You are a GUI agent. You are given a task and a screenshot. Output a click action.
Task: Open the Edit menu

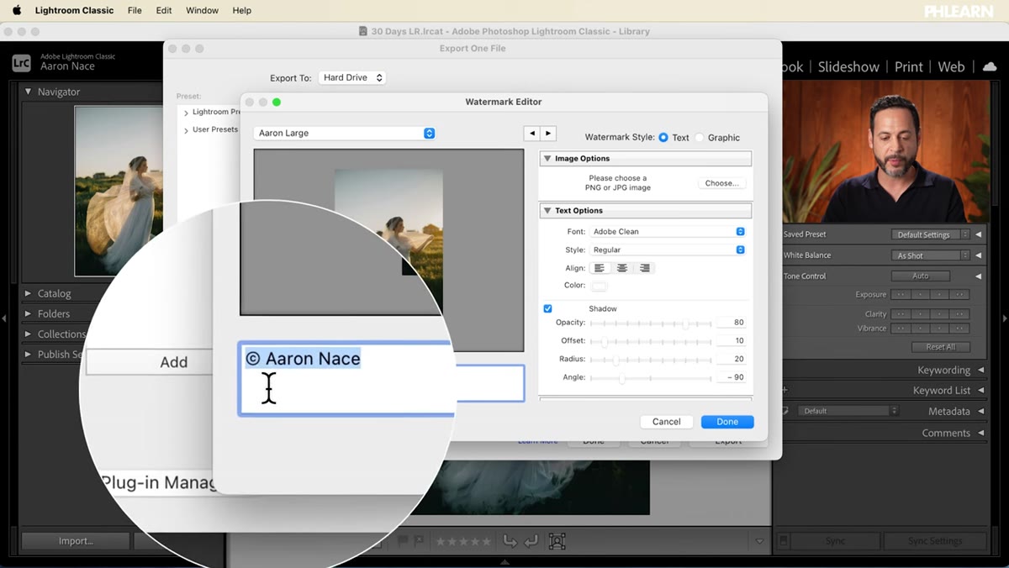click(x=164, y=10)
